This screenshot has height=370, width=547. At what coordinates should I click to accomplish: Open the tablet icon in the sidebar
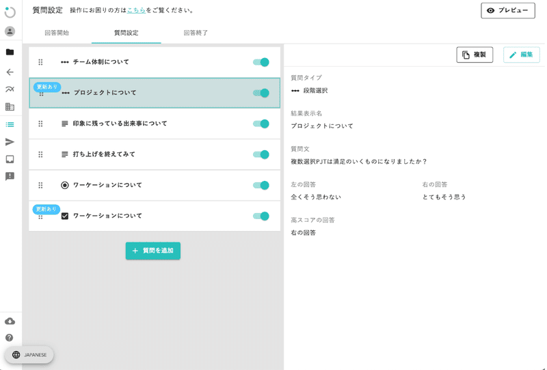tap(10, 159)
